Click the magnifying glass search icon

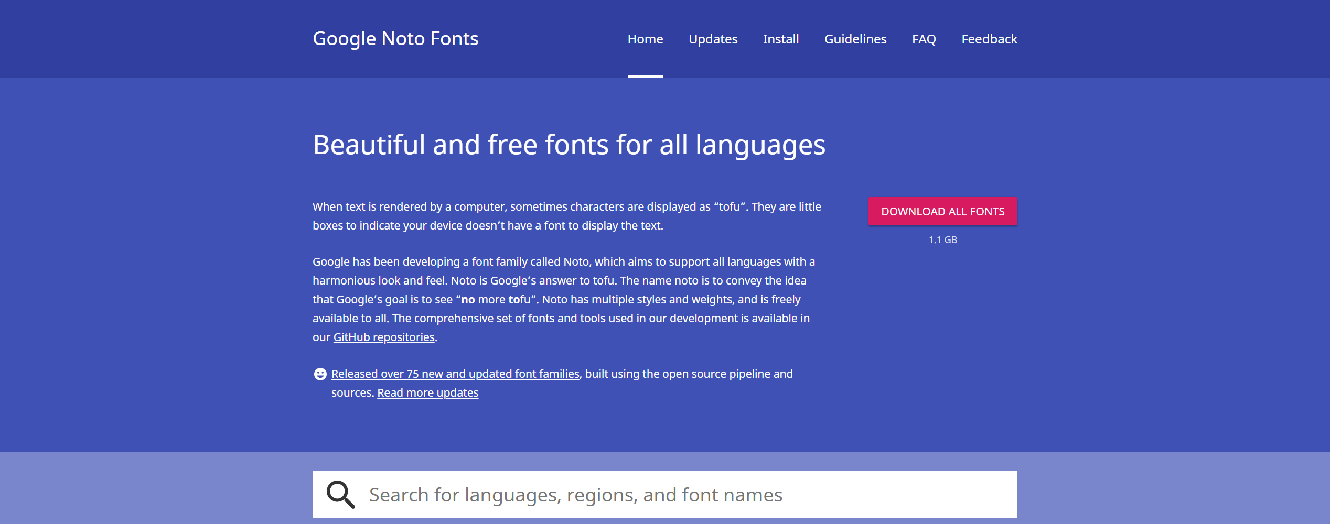click(341, 495)
